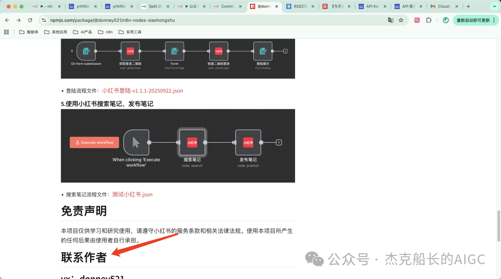Open the apps grid in bookmarks bar
The width and height of the screenshot is (501, 279).
(x=6, y=32)
